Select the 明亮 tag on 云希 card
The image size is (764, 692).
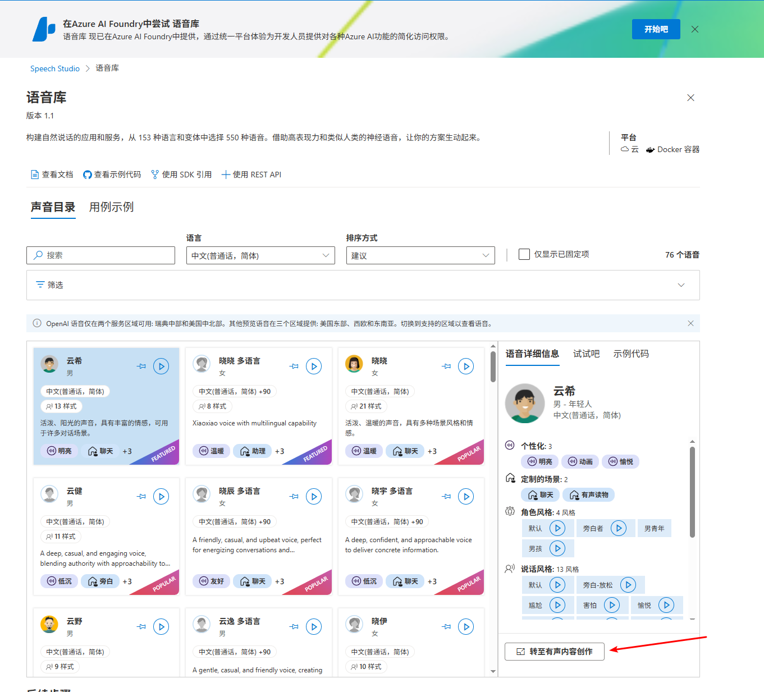point(59,451)
